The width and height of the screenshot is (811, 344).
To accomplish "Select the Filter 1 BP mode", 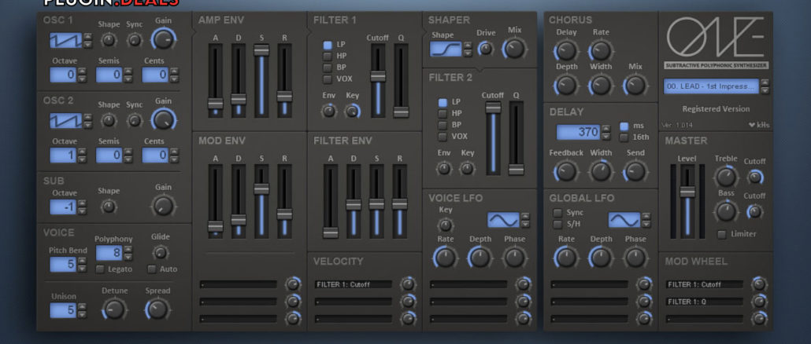I will 328,68.
